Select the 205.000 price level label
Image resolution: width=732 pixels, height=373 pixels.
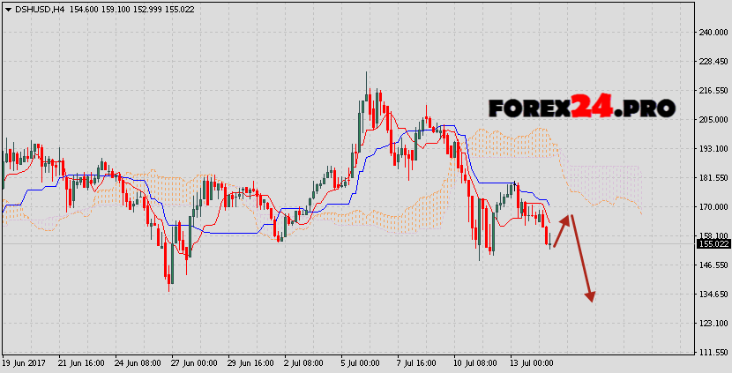pos(713,120)
